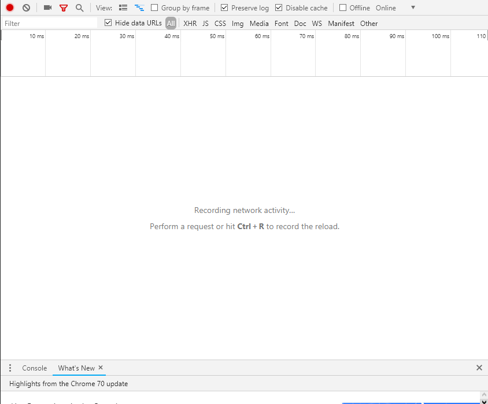The image size is (488, 404).
Task: Filter requests by Manifest
Action: coord(341,24)
